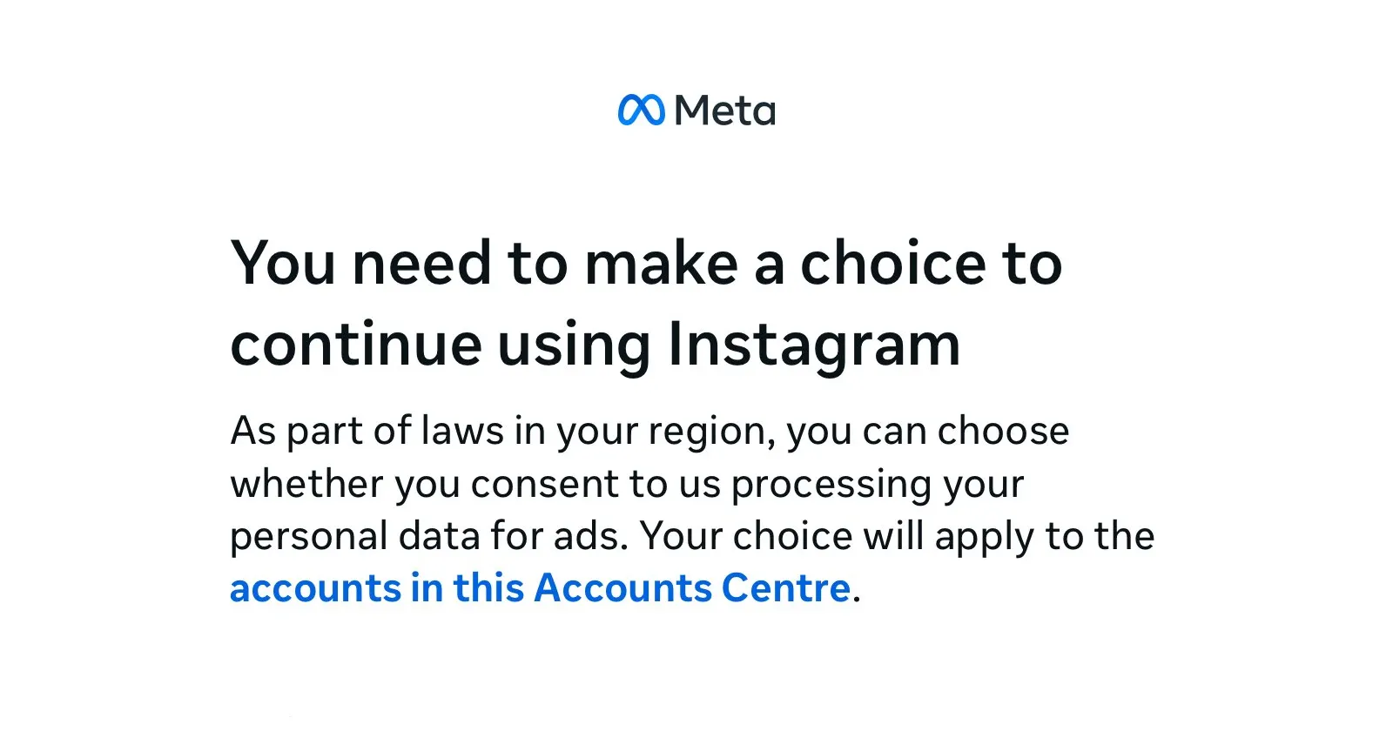Click the 'whether you consent' paragraph line

pyautogui.click(x=627, y=484)
